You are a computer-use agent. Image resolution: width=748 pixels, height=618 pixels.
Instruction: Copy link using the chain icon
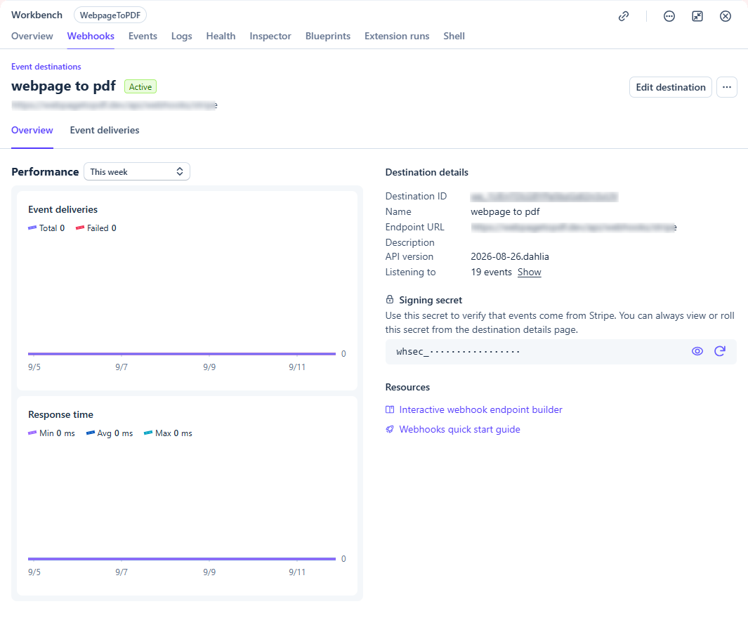coord(624,16)
